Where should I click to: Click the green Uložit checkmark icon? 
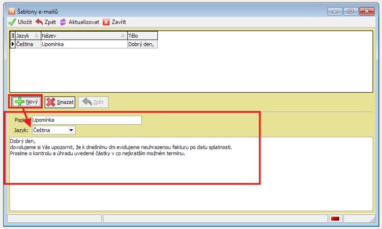pos(12,22)
